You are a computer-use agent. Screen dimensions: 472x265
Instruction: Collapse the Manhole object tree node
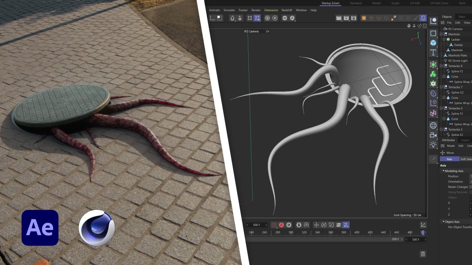[441, 34]
